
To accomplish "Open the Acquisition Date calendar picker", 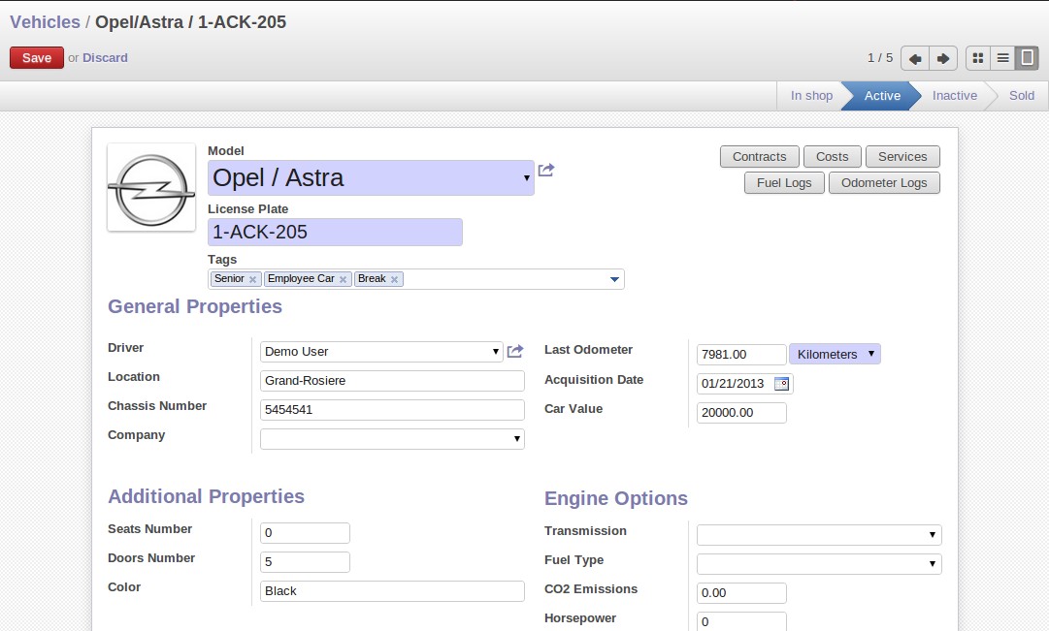I will click(x=781, y=384).
